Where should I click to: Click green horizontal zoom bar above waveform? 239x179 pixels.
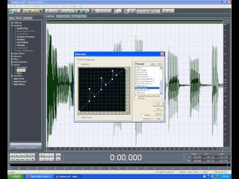[134, 21]
